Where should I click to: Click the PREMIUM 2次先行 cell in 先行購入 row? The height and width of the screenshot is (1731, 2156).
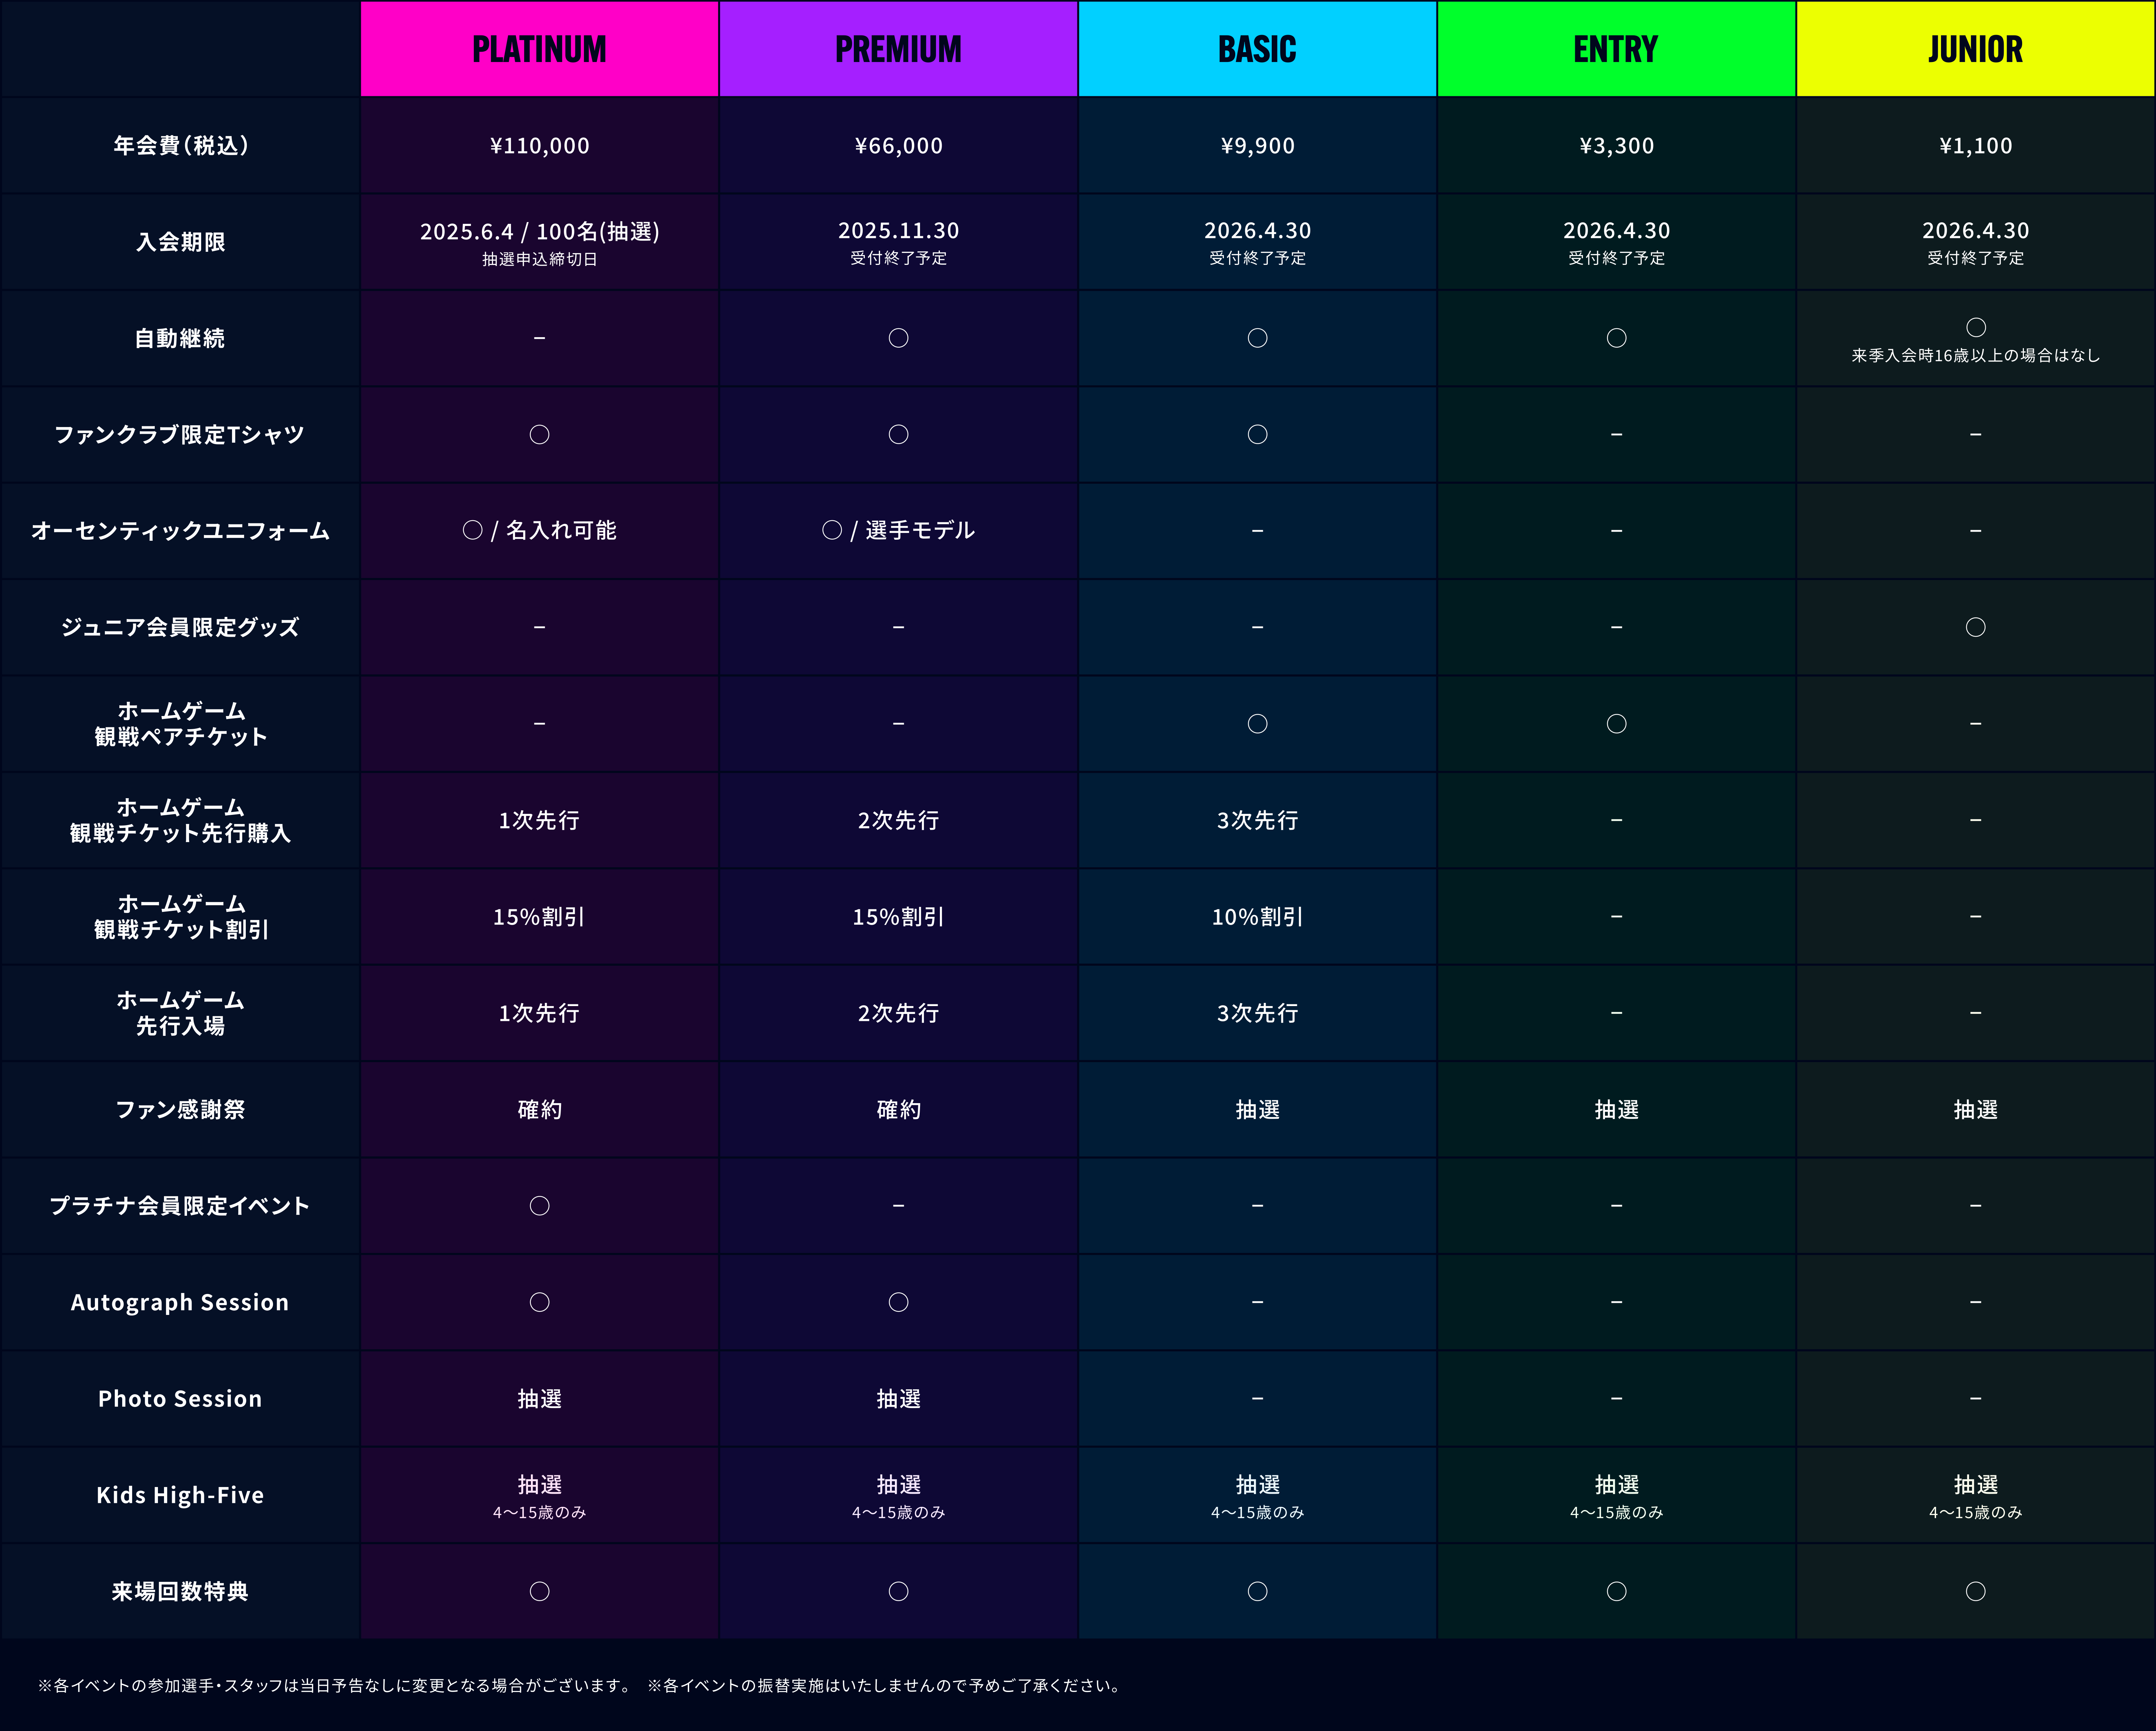pyautogui.click(x=898, y=820)
